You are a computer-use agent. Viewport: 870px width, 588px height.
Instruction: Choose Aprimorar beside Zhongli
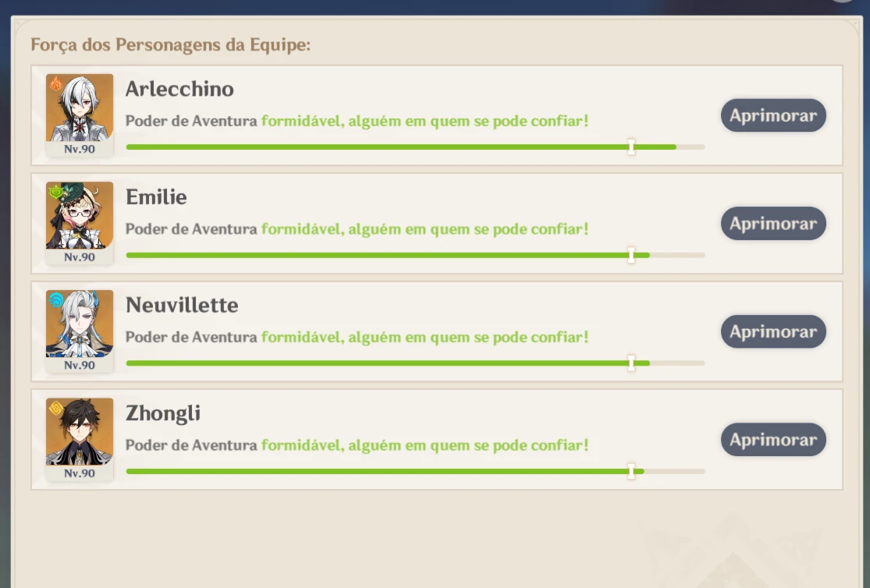(773, 440)
